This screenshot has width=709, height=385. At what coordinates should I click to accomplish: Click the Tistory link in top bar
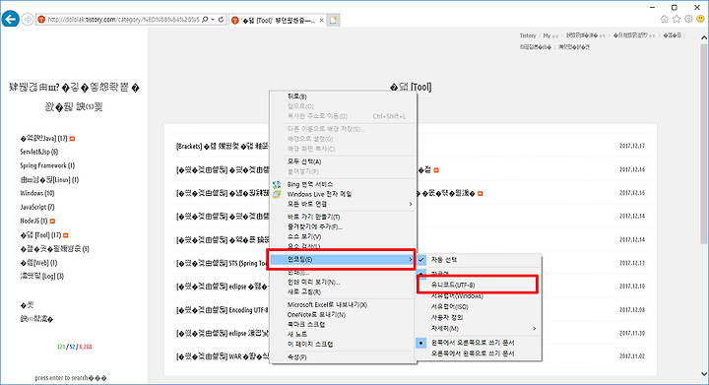[527, 35]
